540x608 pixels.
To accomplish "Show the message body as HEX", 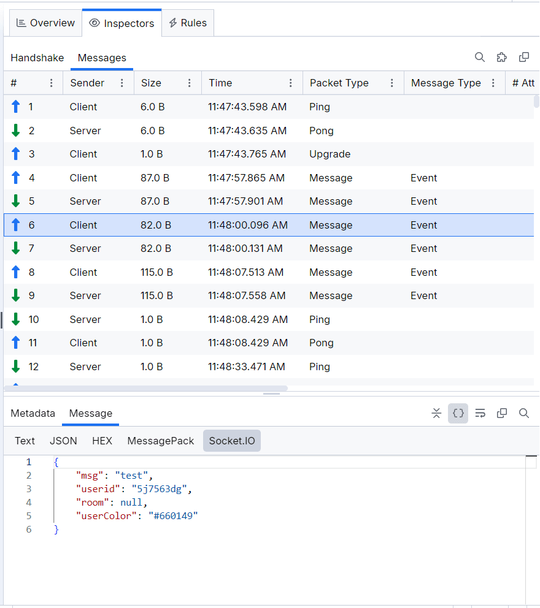I will 102,441.
